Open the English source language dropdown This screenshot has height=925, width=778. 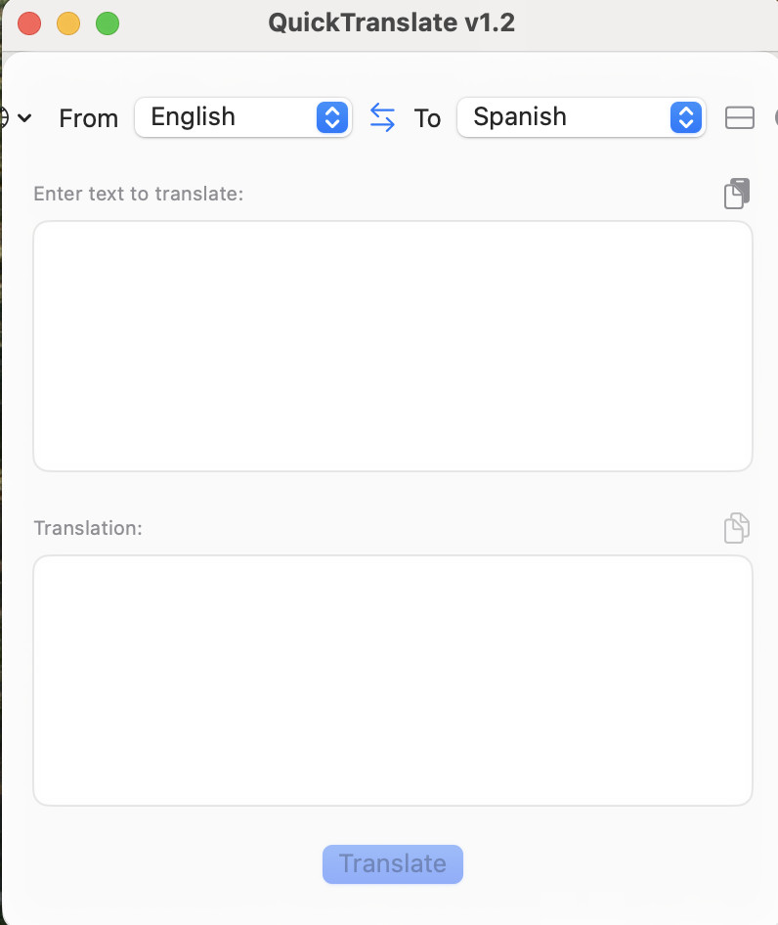[x=242, y=118]
